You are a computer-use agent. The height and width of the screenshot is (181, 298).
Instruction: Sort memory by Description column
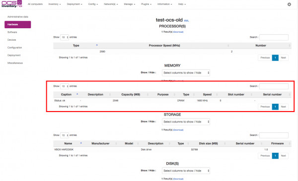click(x=95, y=95)
